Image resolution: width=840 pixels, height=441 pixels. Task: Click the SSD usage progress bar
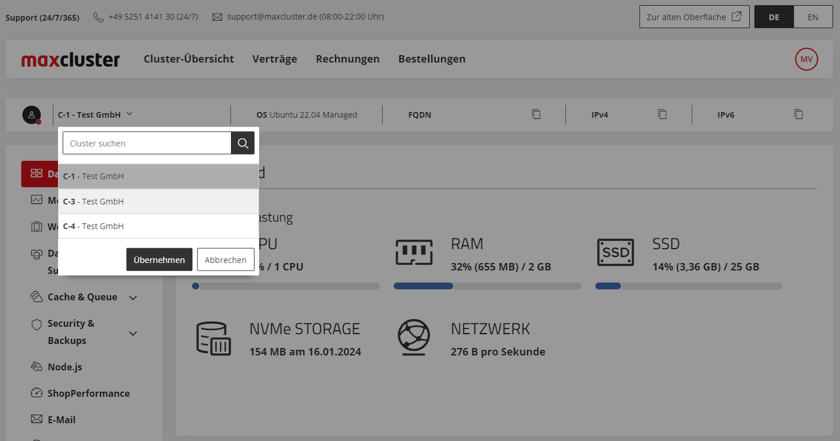pos(689,286)
